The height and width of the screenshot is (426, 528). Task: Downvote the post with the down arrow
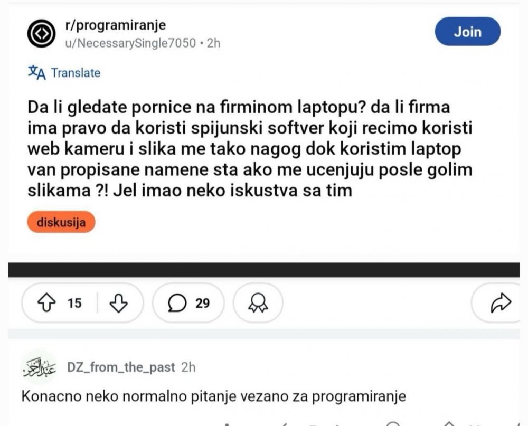pos(118,303)
